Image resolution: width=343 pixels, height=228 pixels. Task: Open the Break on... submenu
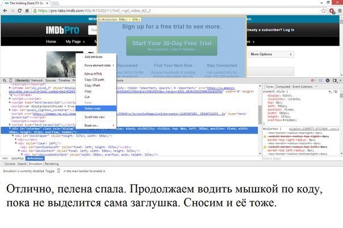(96, 126)
